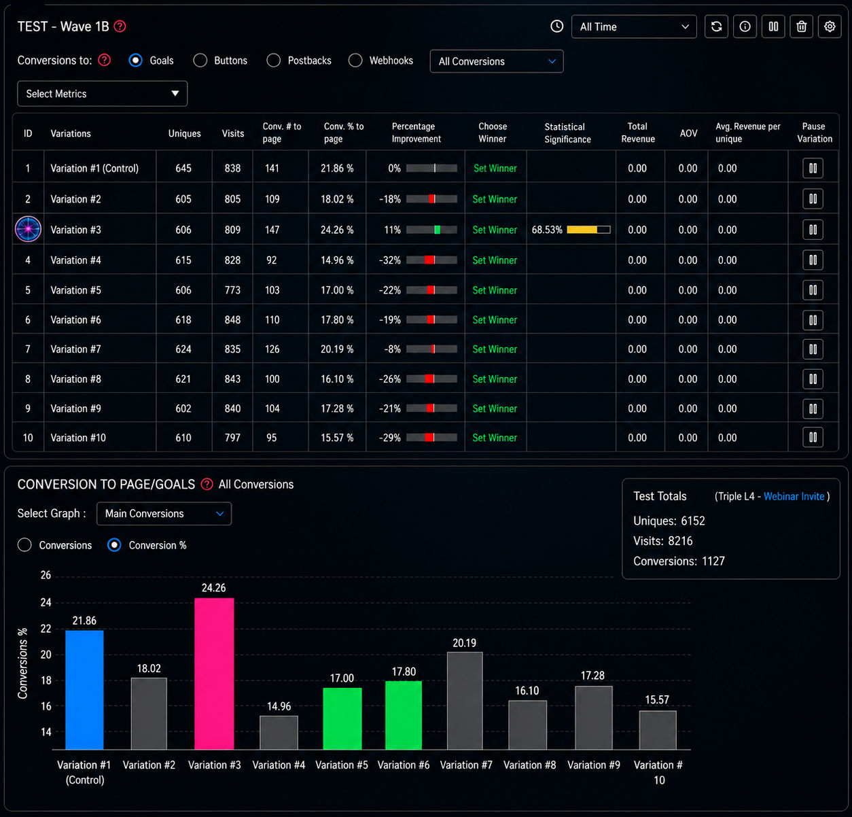The image size is (852, 817).
Task: Pause Variation #4
Action: pos(813,260)
